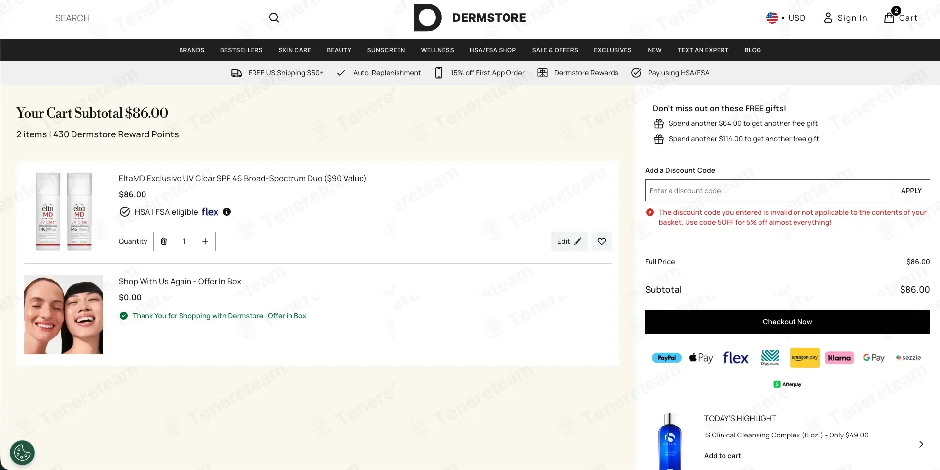
Task: Click the Apply discount button
Action: coord(911,191)
